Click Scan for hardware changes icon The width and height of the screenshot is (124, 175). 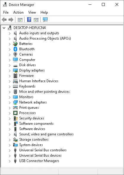pos(45,20)
